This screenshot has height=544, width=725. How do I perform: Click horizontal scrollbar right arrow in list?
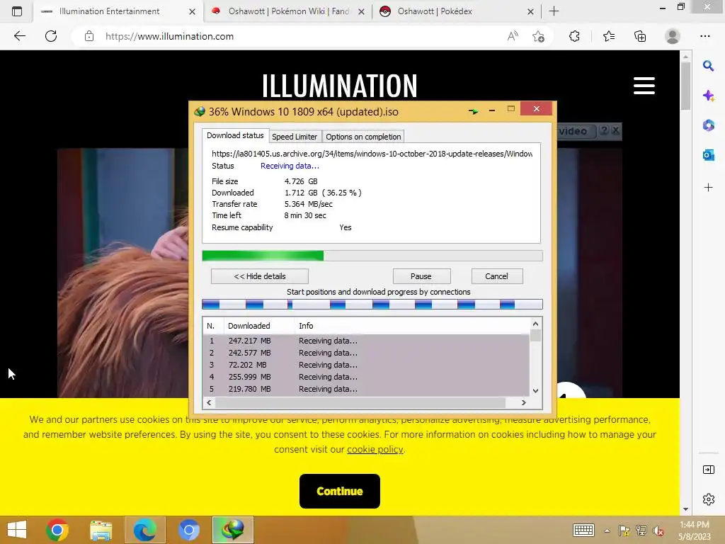[523, 402]
